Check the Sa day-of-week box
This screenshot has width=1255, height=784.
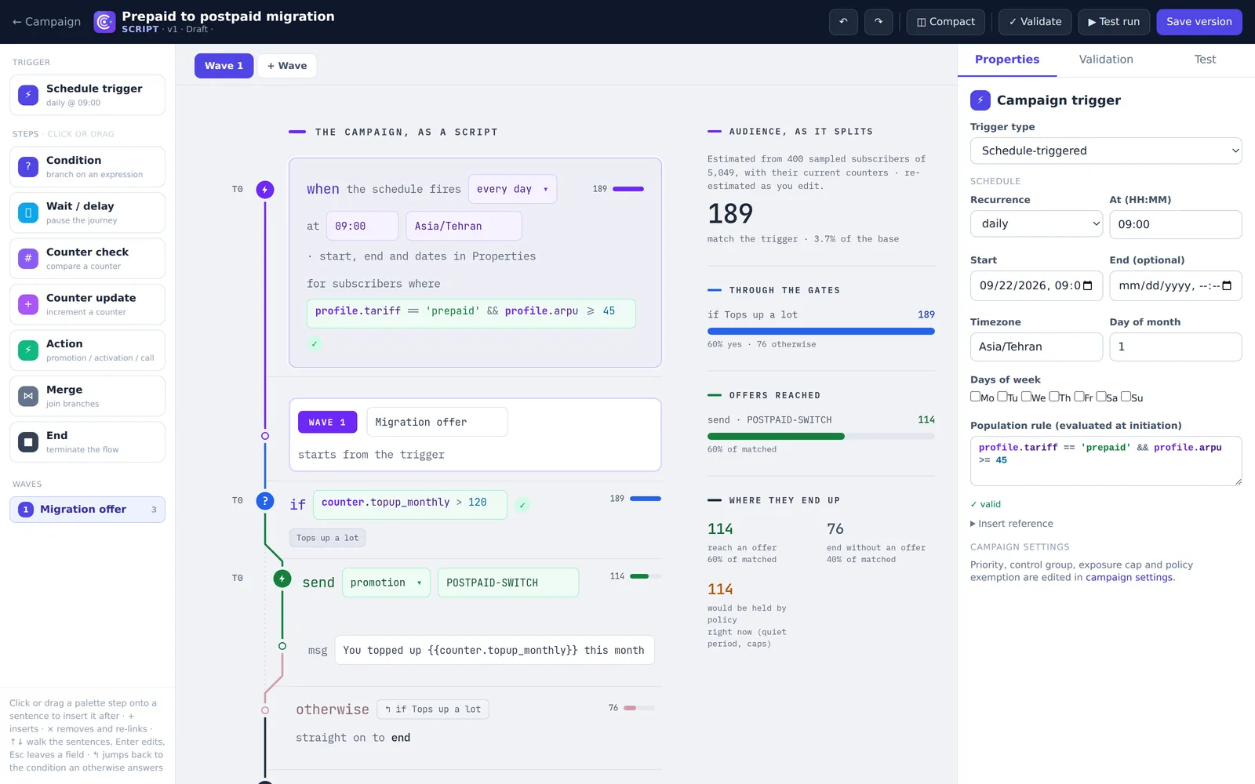coord(1101,397)
